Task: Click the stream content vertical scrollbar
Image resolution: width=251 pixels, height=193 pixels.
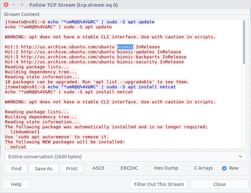Action: [x=244, y=43]
